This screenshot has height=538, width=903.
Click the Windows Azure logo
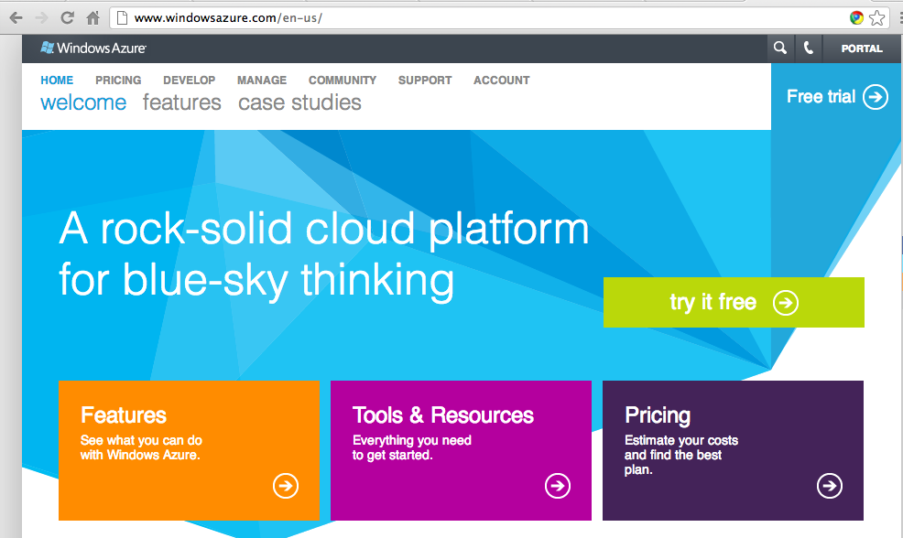93,48
